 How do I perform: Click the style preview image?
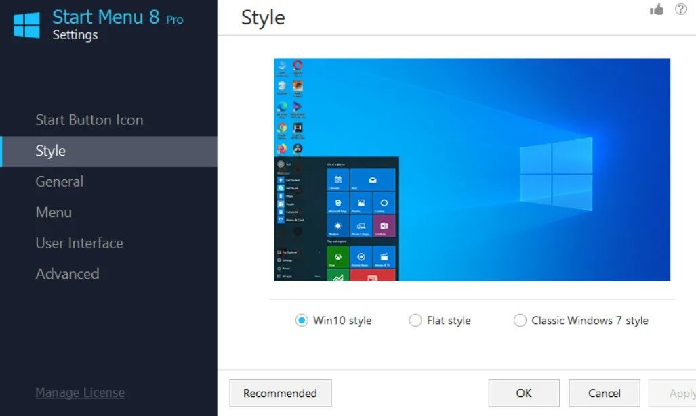tap(472, 170)
